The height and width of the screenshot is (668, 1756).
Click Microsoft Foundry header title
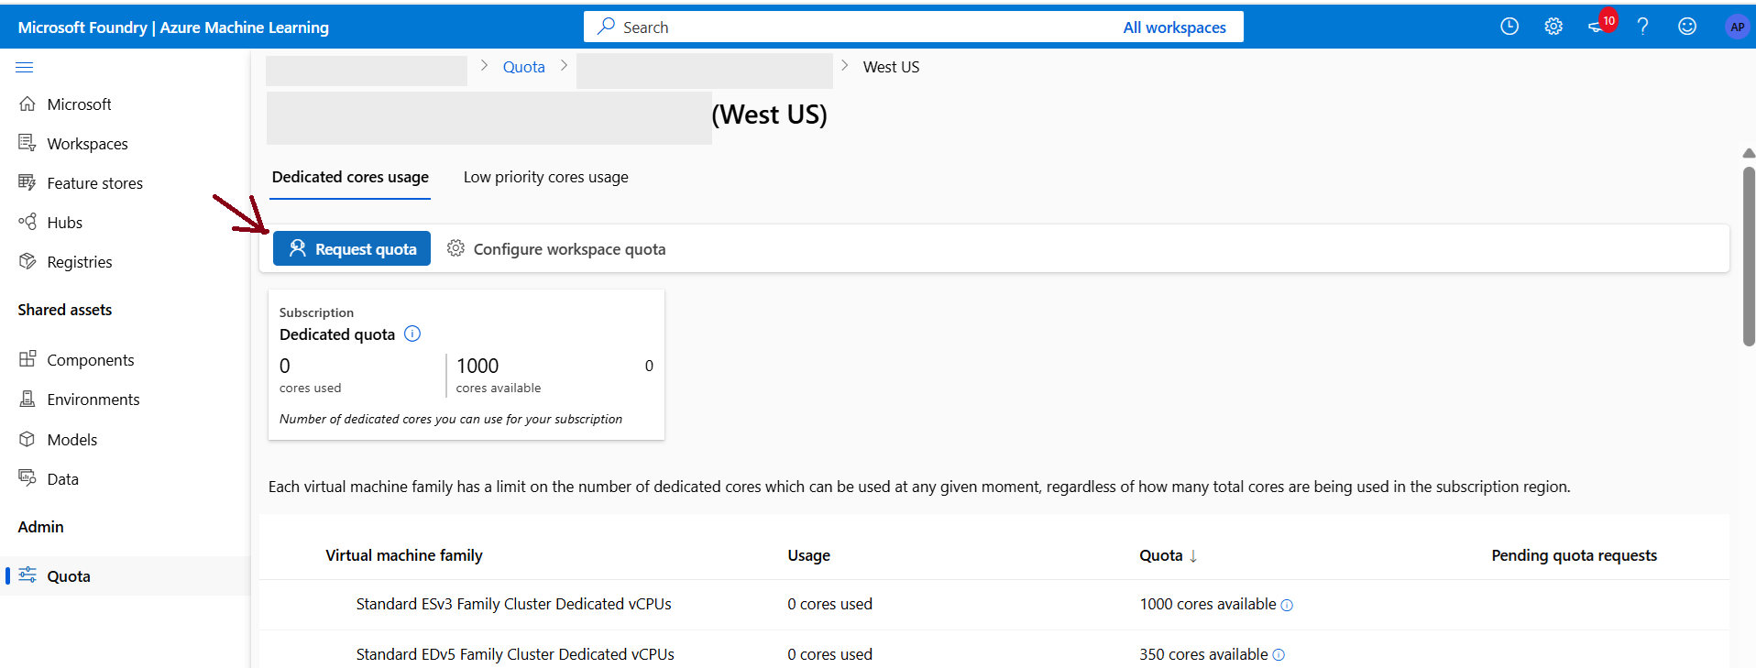[173, 27]
